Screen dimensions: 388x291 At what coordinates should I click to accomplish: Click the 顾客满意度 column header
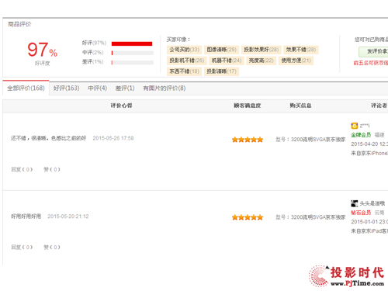tap(248, 106)
